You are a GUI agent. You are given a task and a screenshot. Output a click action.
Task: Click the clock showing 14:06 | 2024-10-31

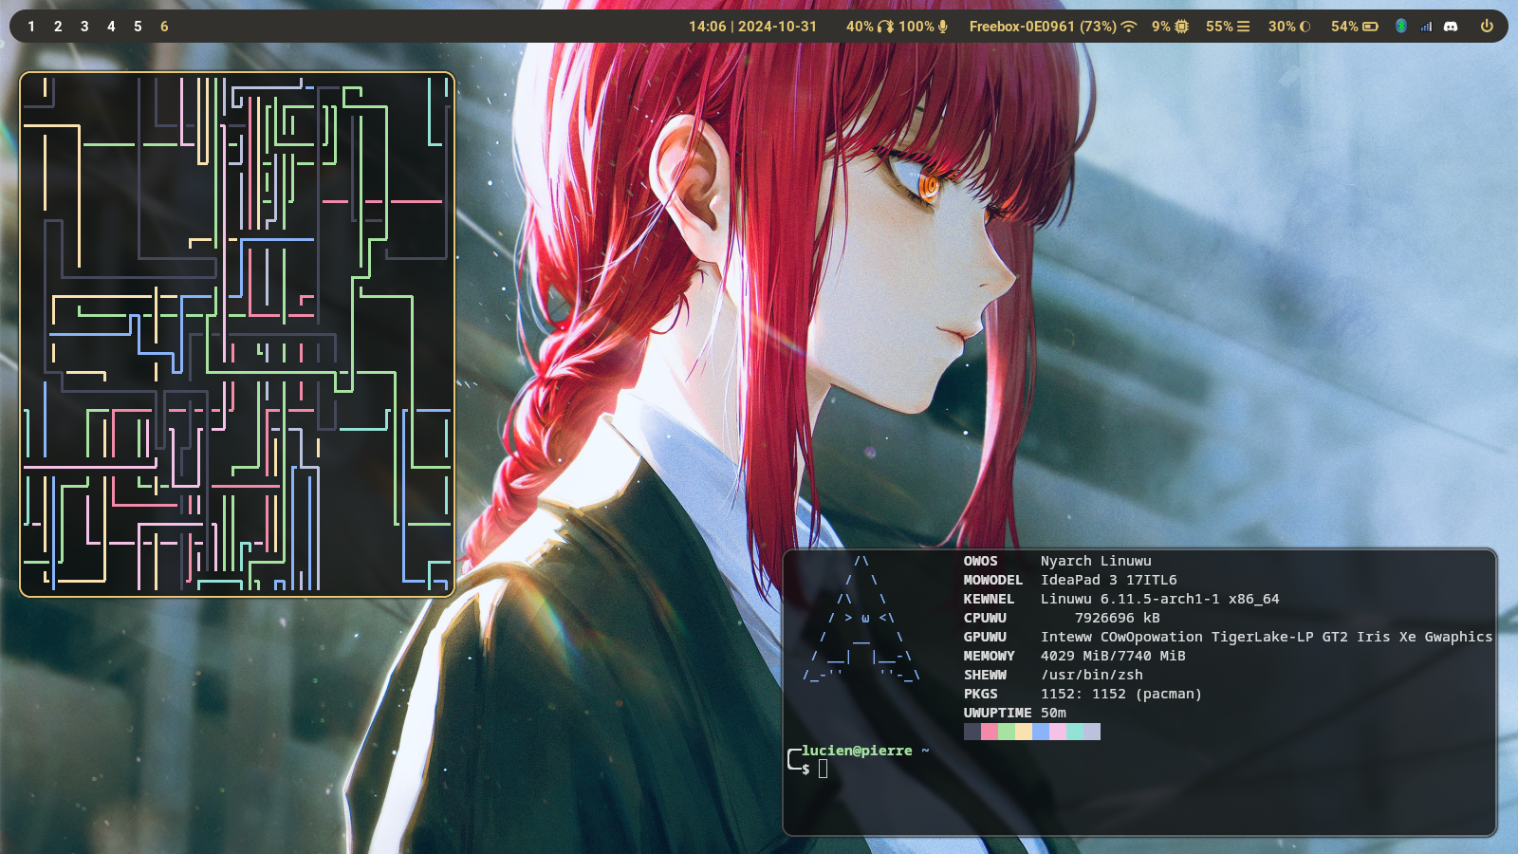tap(752, 27)
